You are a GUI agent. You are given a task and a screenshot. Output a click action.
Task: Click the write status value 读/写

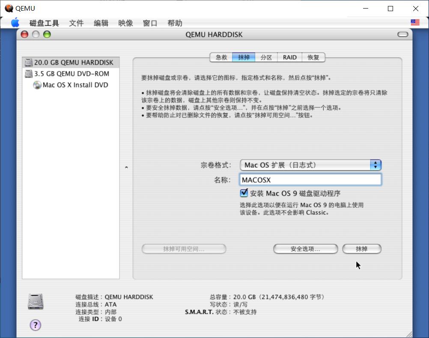[240, 304]
